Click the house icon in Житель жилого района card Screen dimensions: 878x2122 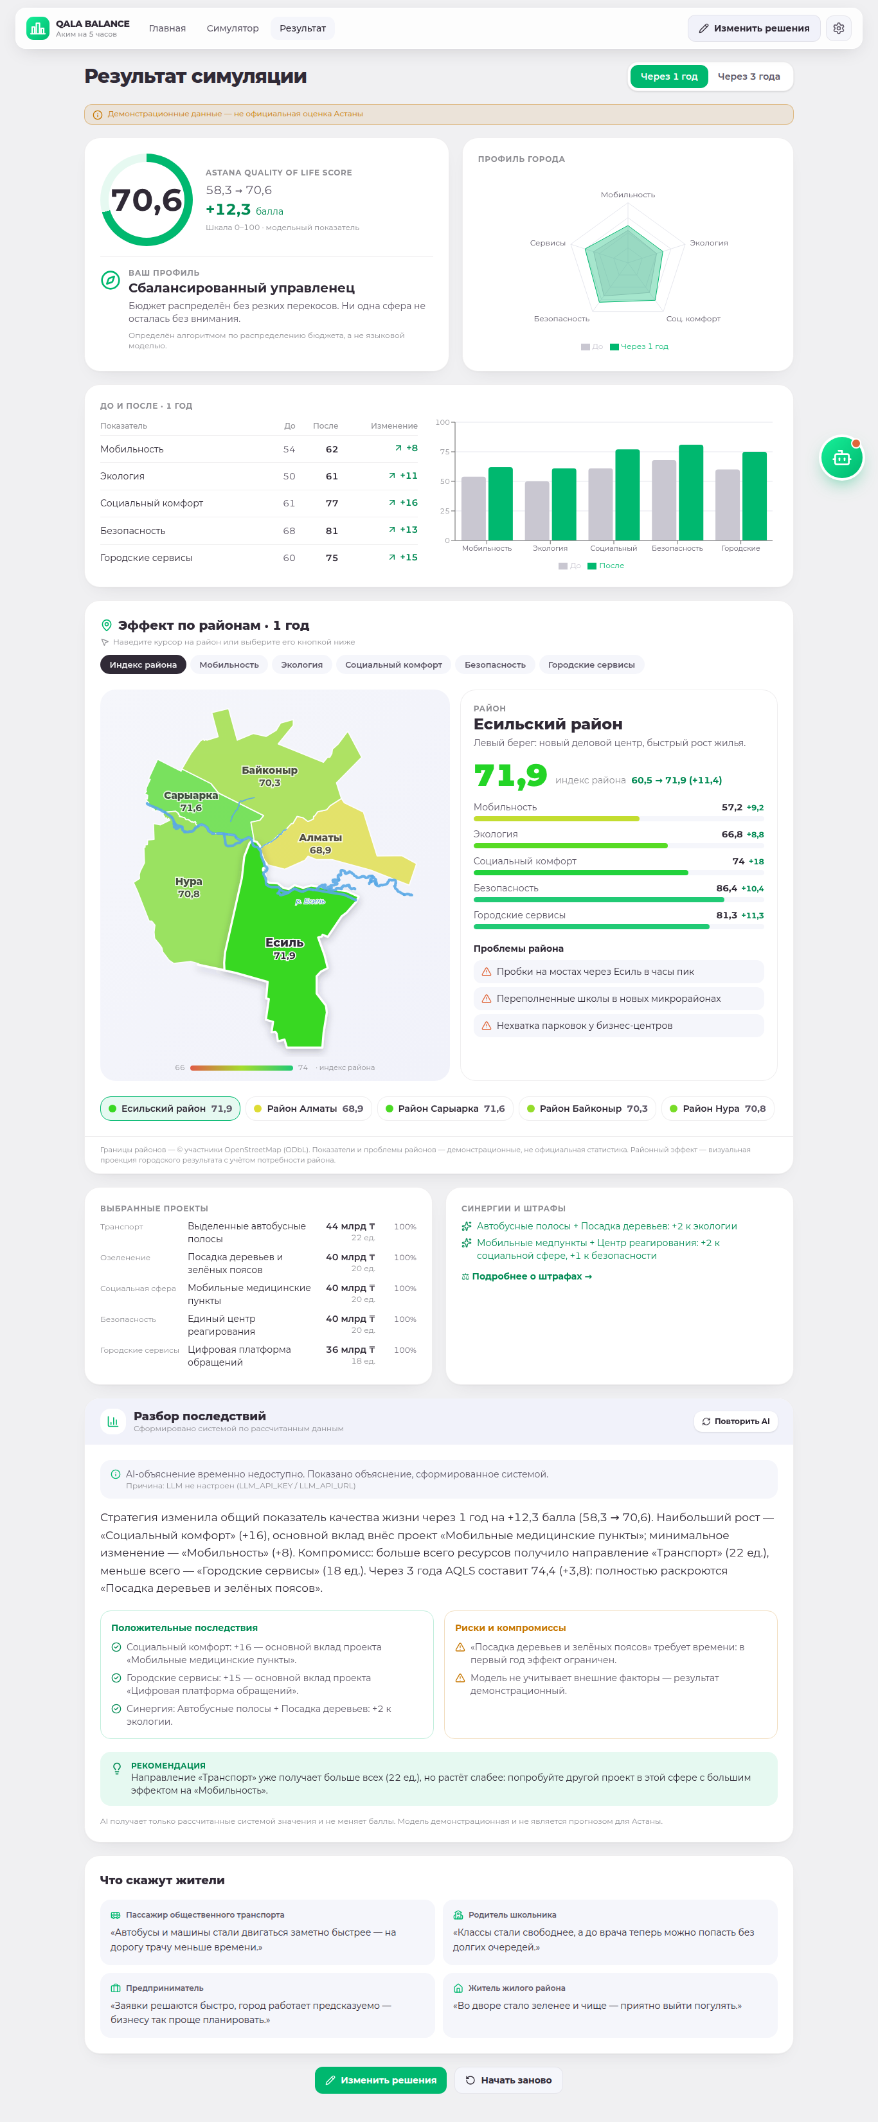point(458,1988)
